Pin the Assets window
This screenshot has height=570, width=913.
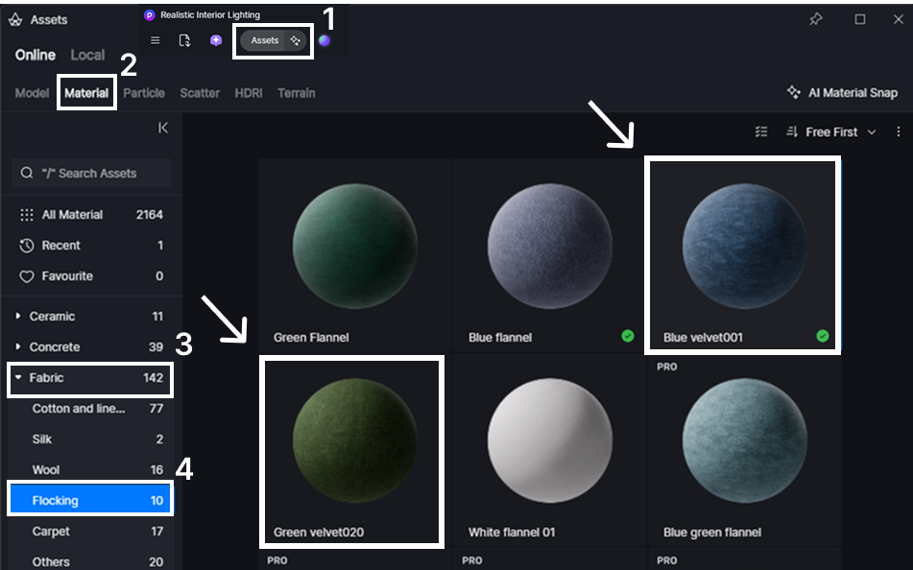click(x=816, y=19)
